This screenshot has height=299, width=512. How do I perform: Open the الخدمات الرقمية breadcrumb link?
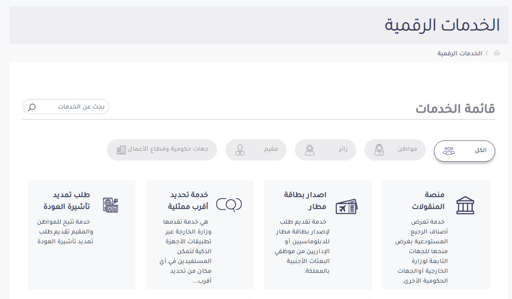pos(460,54)
